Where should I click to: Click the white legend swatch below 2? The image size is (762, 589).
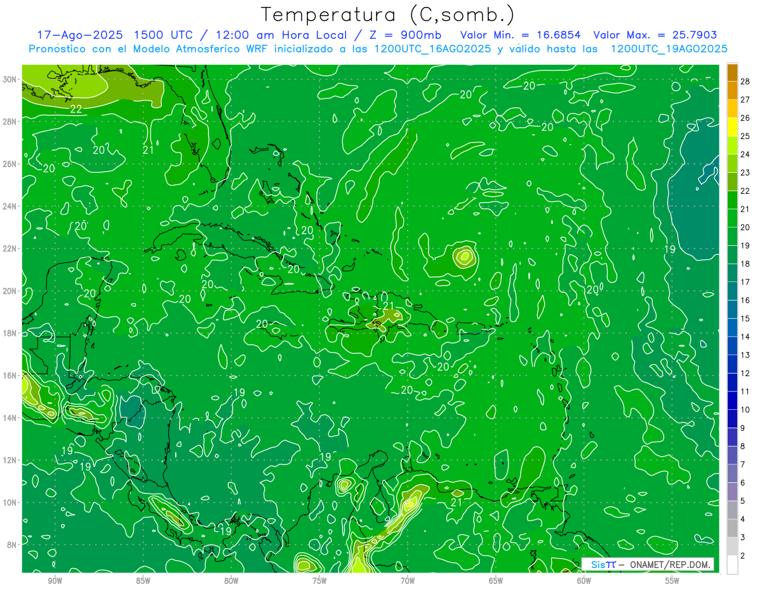[732, 565]
